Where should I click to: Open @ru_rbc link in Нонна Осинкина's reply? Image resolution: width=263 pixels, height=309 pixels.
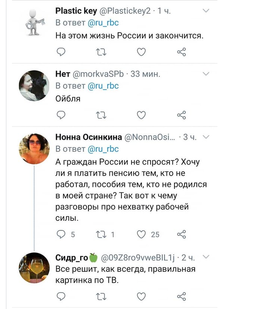pyautogui.click(x=103, y=149)
